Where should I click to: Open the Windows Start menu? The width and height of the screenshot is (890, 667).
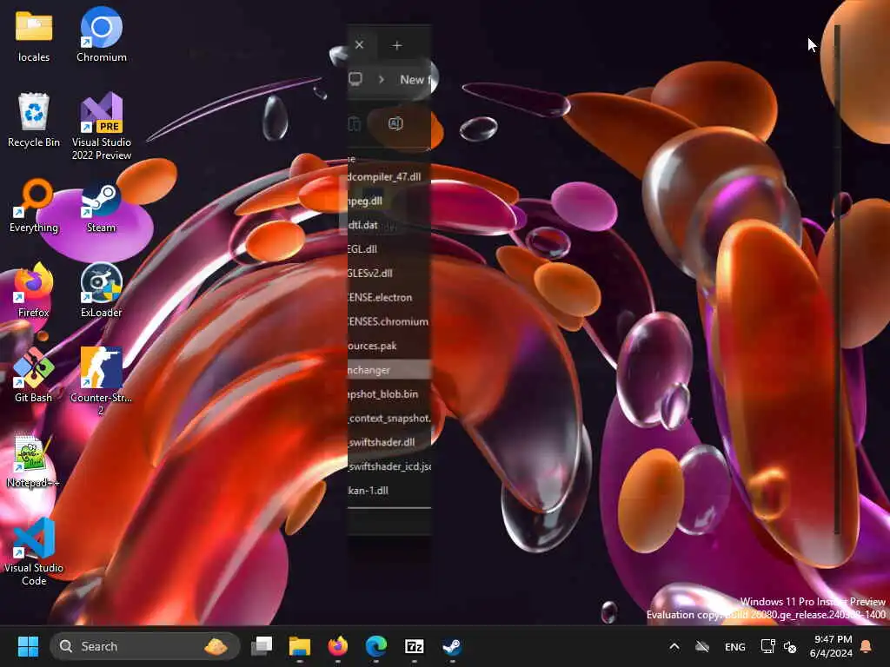[x=28, y=646]
